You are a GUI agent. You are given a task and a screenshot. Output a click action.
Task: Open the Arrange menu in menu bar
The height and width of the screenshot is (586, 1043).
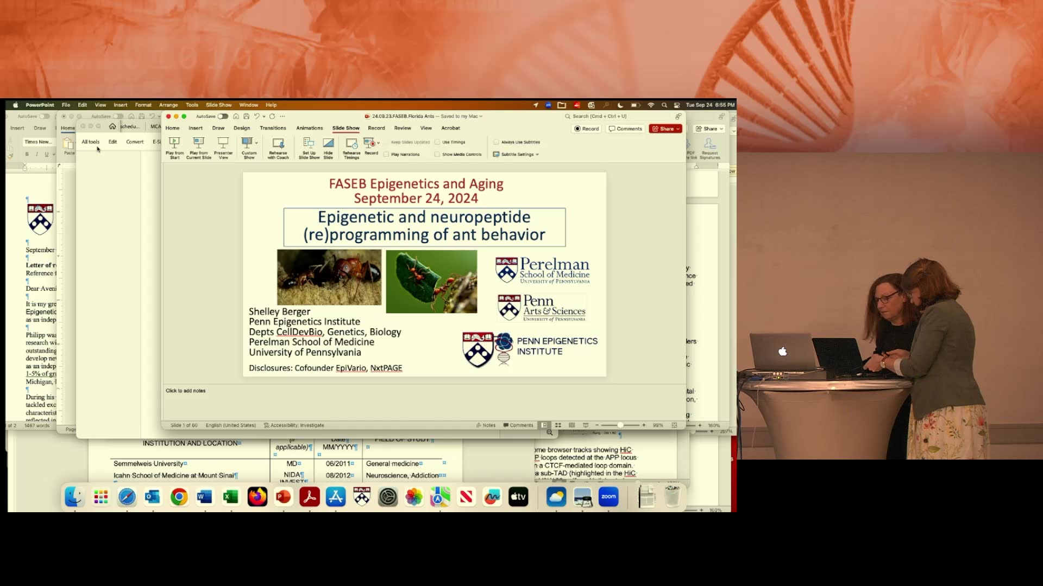(x=168, y=105)
